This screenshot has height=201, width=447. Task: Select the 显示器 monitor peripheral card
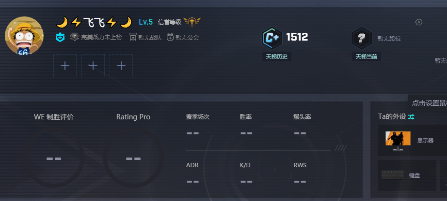(413, 141)
